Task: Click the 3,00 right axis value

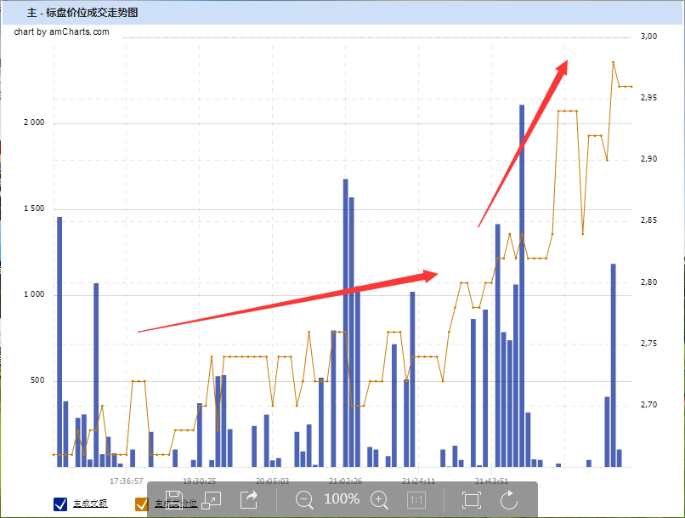Action: [648, 37]
